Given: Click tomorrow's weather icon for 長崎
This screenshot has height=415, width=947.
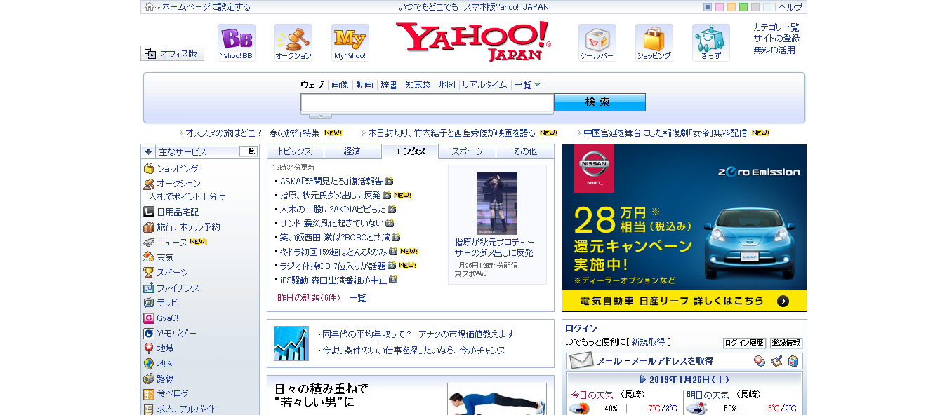Looking at the screenshot, I should pyautogui.click(x=696, y=408).
